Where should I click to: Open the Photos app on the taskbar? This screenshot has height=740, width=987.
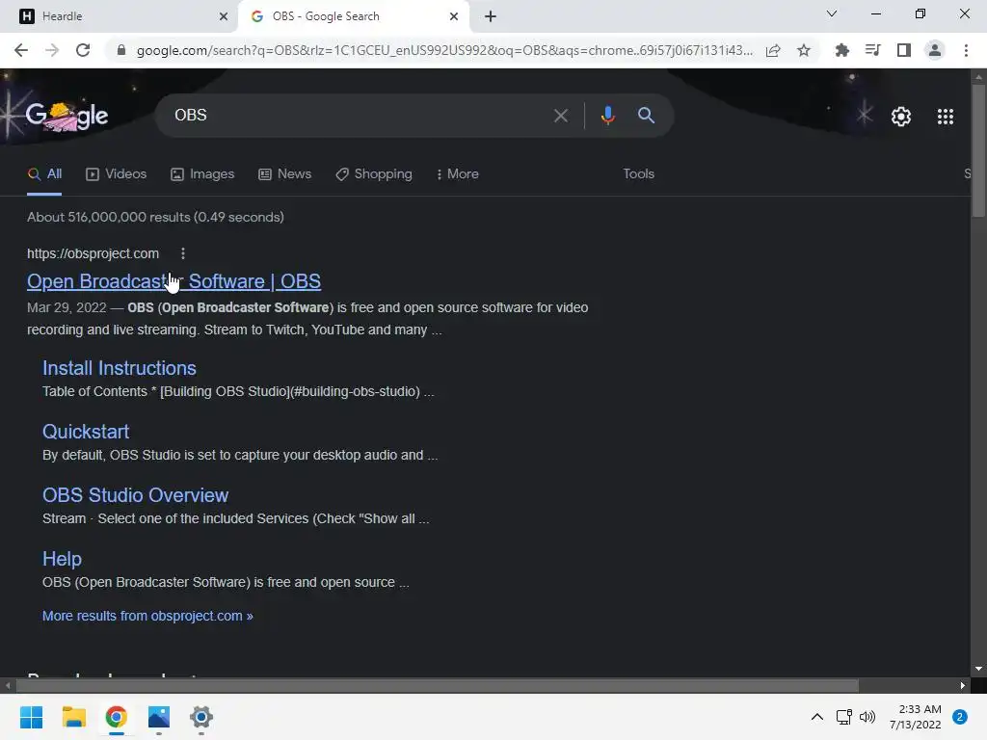point(159,717)
